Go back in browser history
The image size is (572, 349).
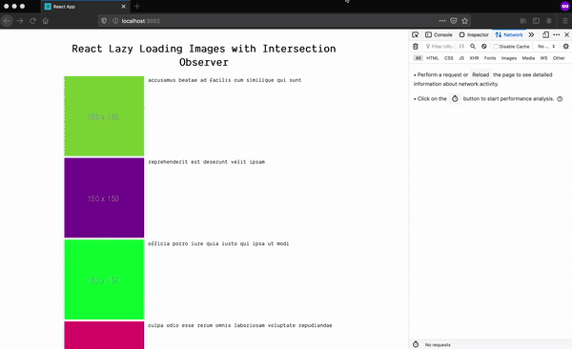tap(7, 21)
